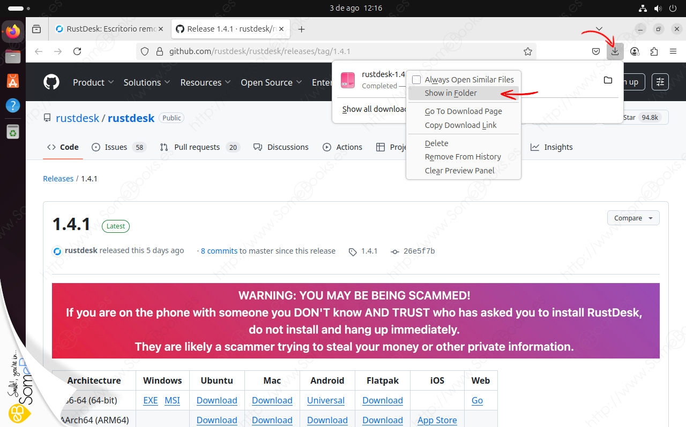Download the x86-64 Ubuntu package
686x427 pixels.
[x=217, y=400]
